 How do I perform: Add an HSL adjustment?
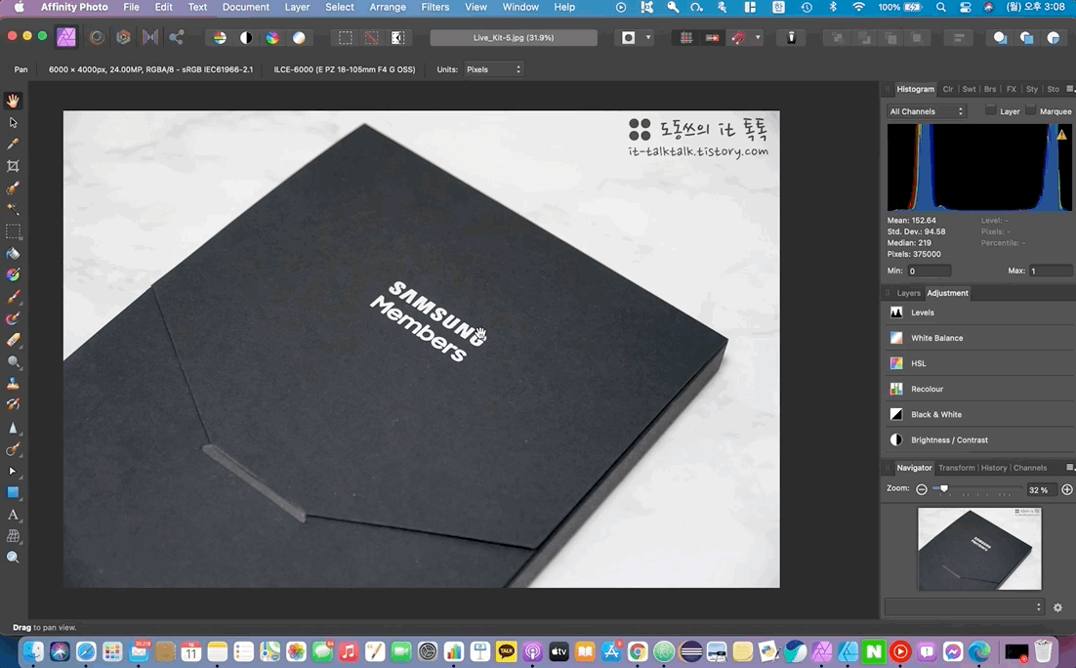(x=979, y=363)
